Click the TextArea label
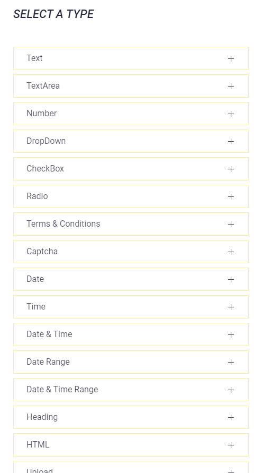262x473 pixels. tap(43, 85)
